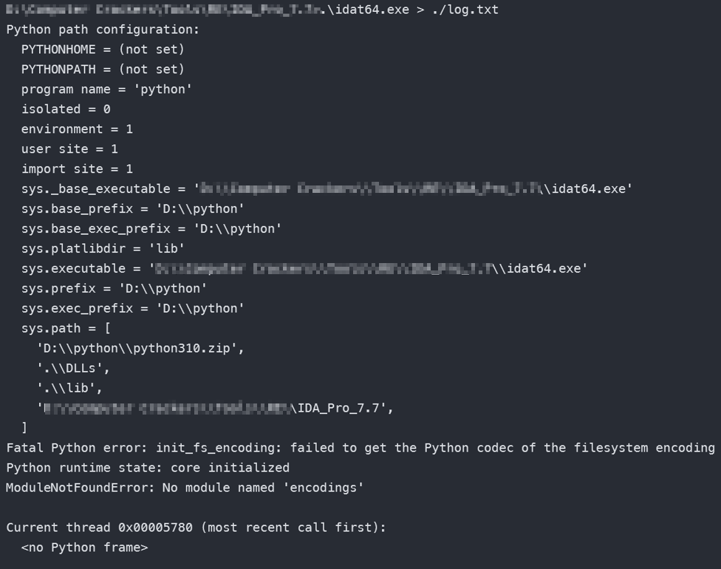721x569 pixels.
Task: Click the PYTHONPATH = (not set) line
Action: tap(103, 69)
